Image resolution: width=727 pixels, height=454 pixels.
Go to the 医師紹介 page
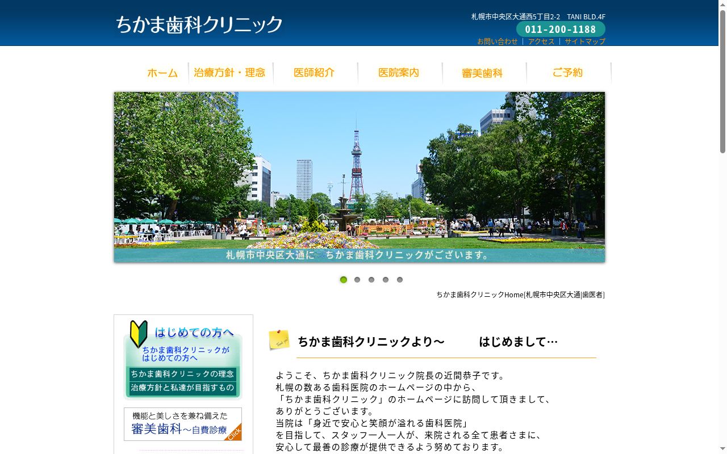[315, 73]
